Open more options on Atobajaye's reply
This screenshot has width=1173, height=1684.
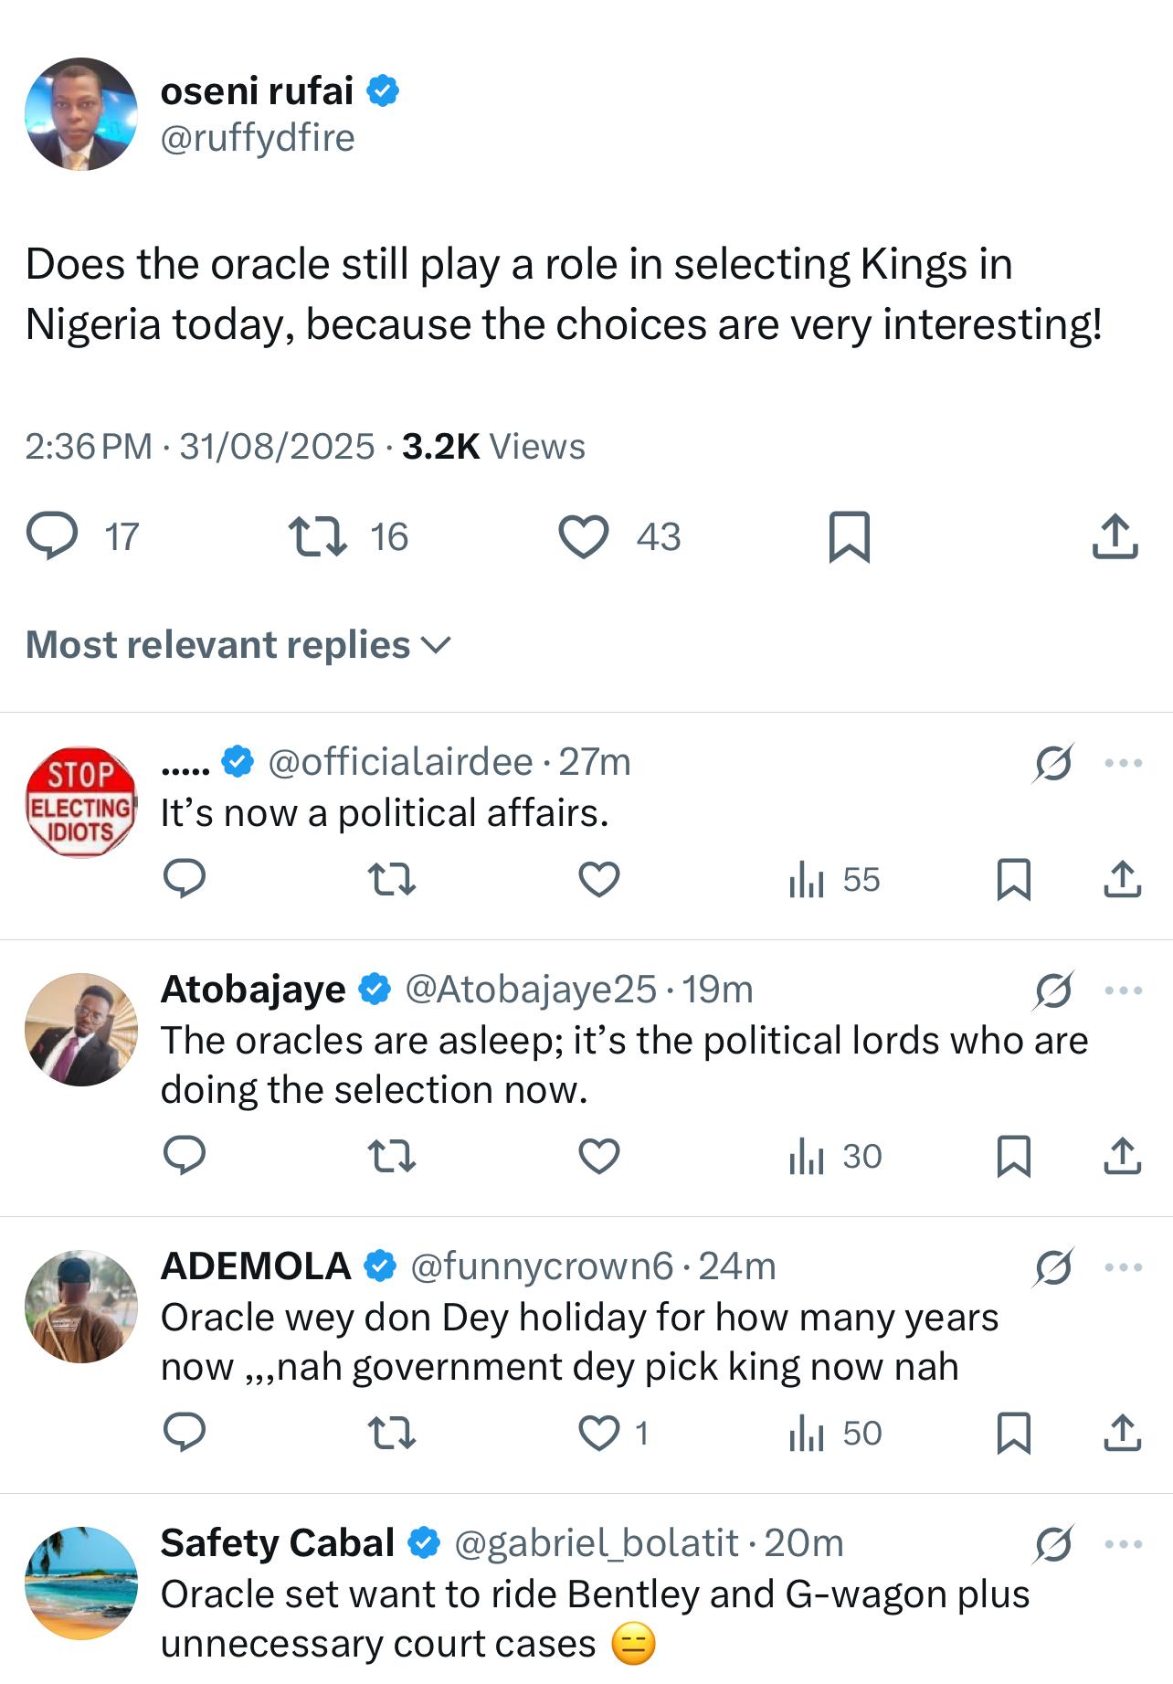[1123, 990]
